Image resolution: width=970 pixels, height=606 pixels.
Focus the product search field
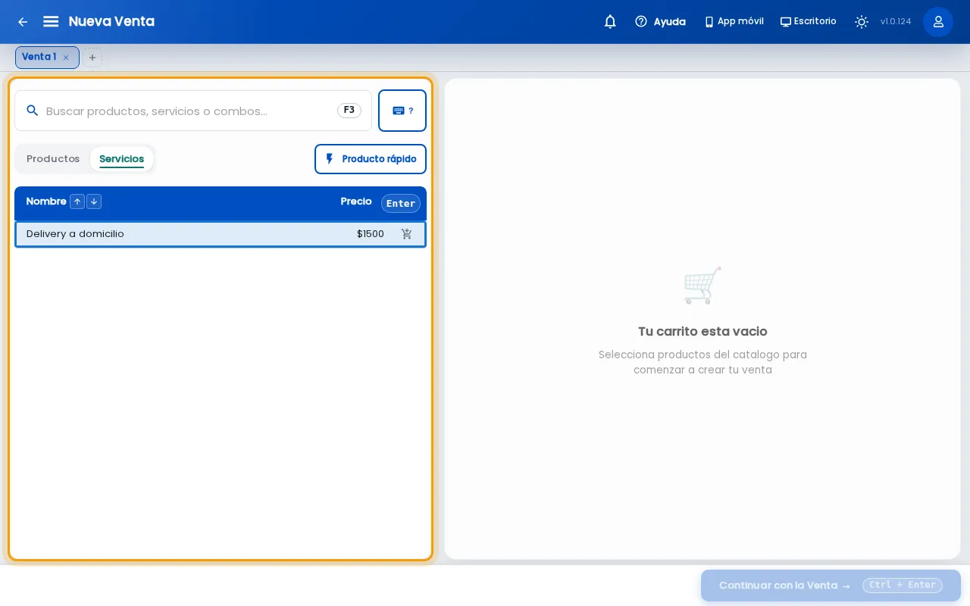click(193, 111)
